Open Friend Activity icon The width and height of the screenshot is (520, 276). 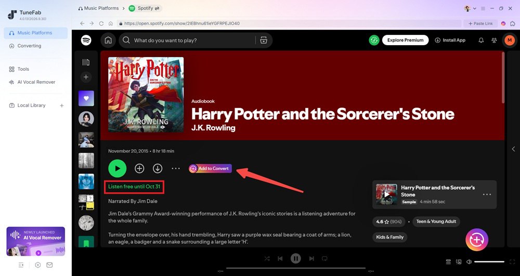click(x=494, y=40)
